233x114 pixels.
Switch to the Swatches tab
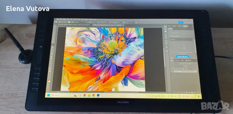(174, 26)
